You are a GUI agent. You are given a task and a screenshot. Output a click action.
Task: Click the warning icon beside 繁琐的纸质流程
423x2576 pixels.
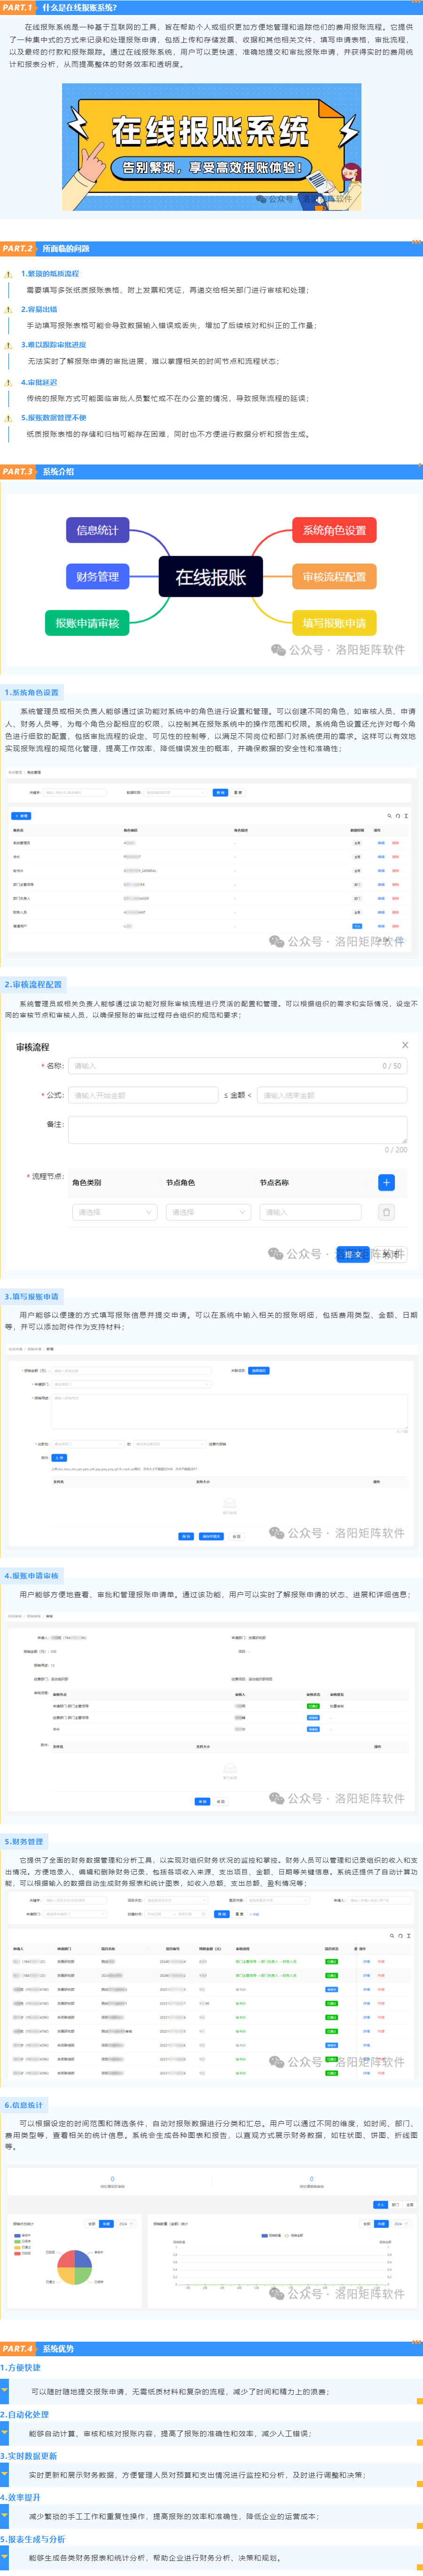point(9,273)
